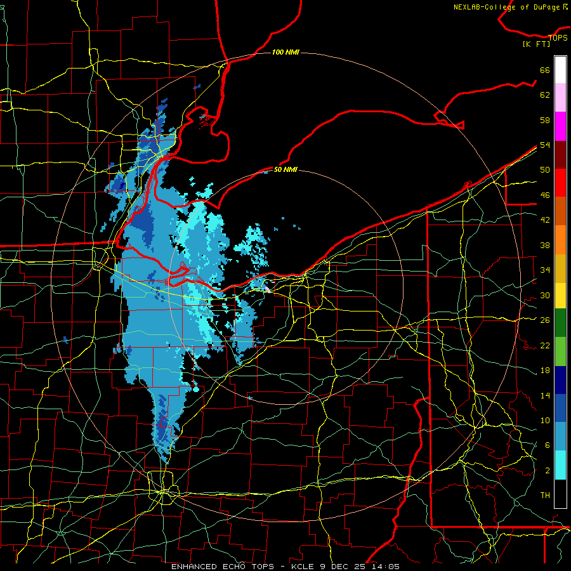This screenshot has width=571, height=571.
Task: Click the light pink 62 kft legend swatch
Action: (x=560, y=97)
